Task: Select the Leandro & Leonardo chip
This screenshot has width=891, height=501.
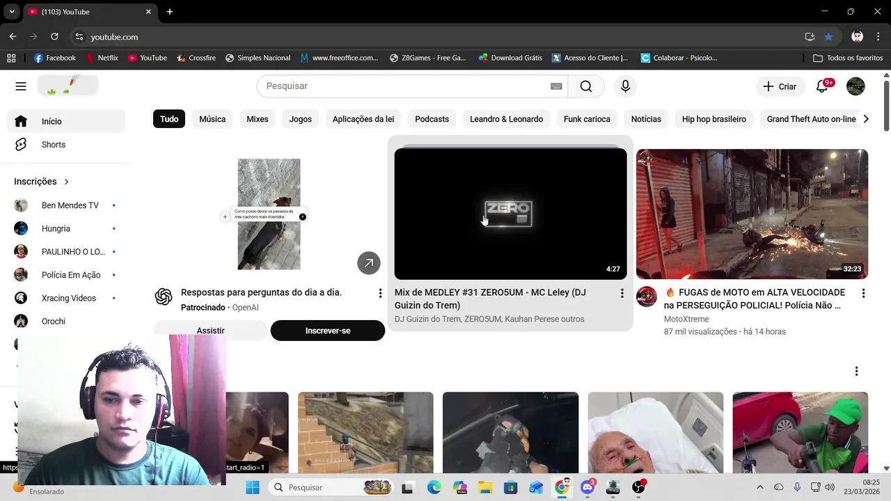Action: 506,119
